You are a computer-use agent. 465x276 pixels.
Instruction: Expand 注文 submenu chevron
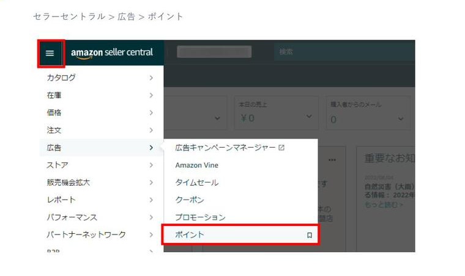tap(151, 130)
